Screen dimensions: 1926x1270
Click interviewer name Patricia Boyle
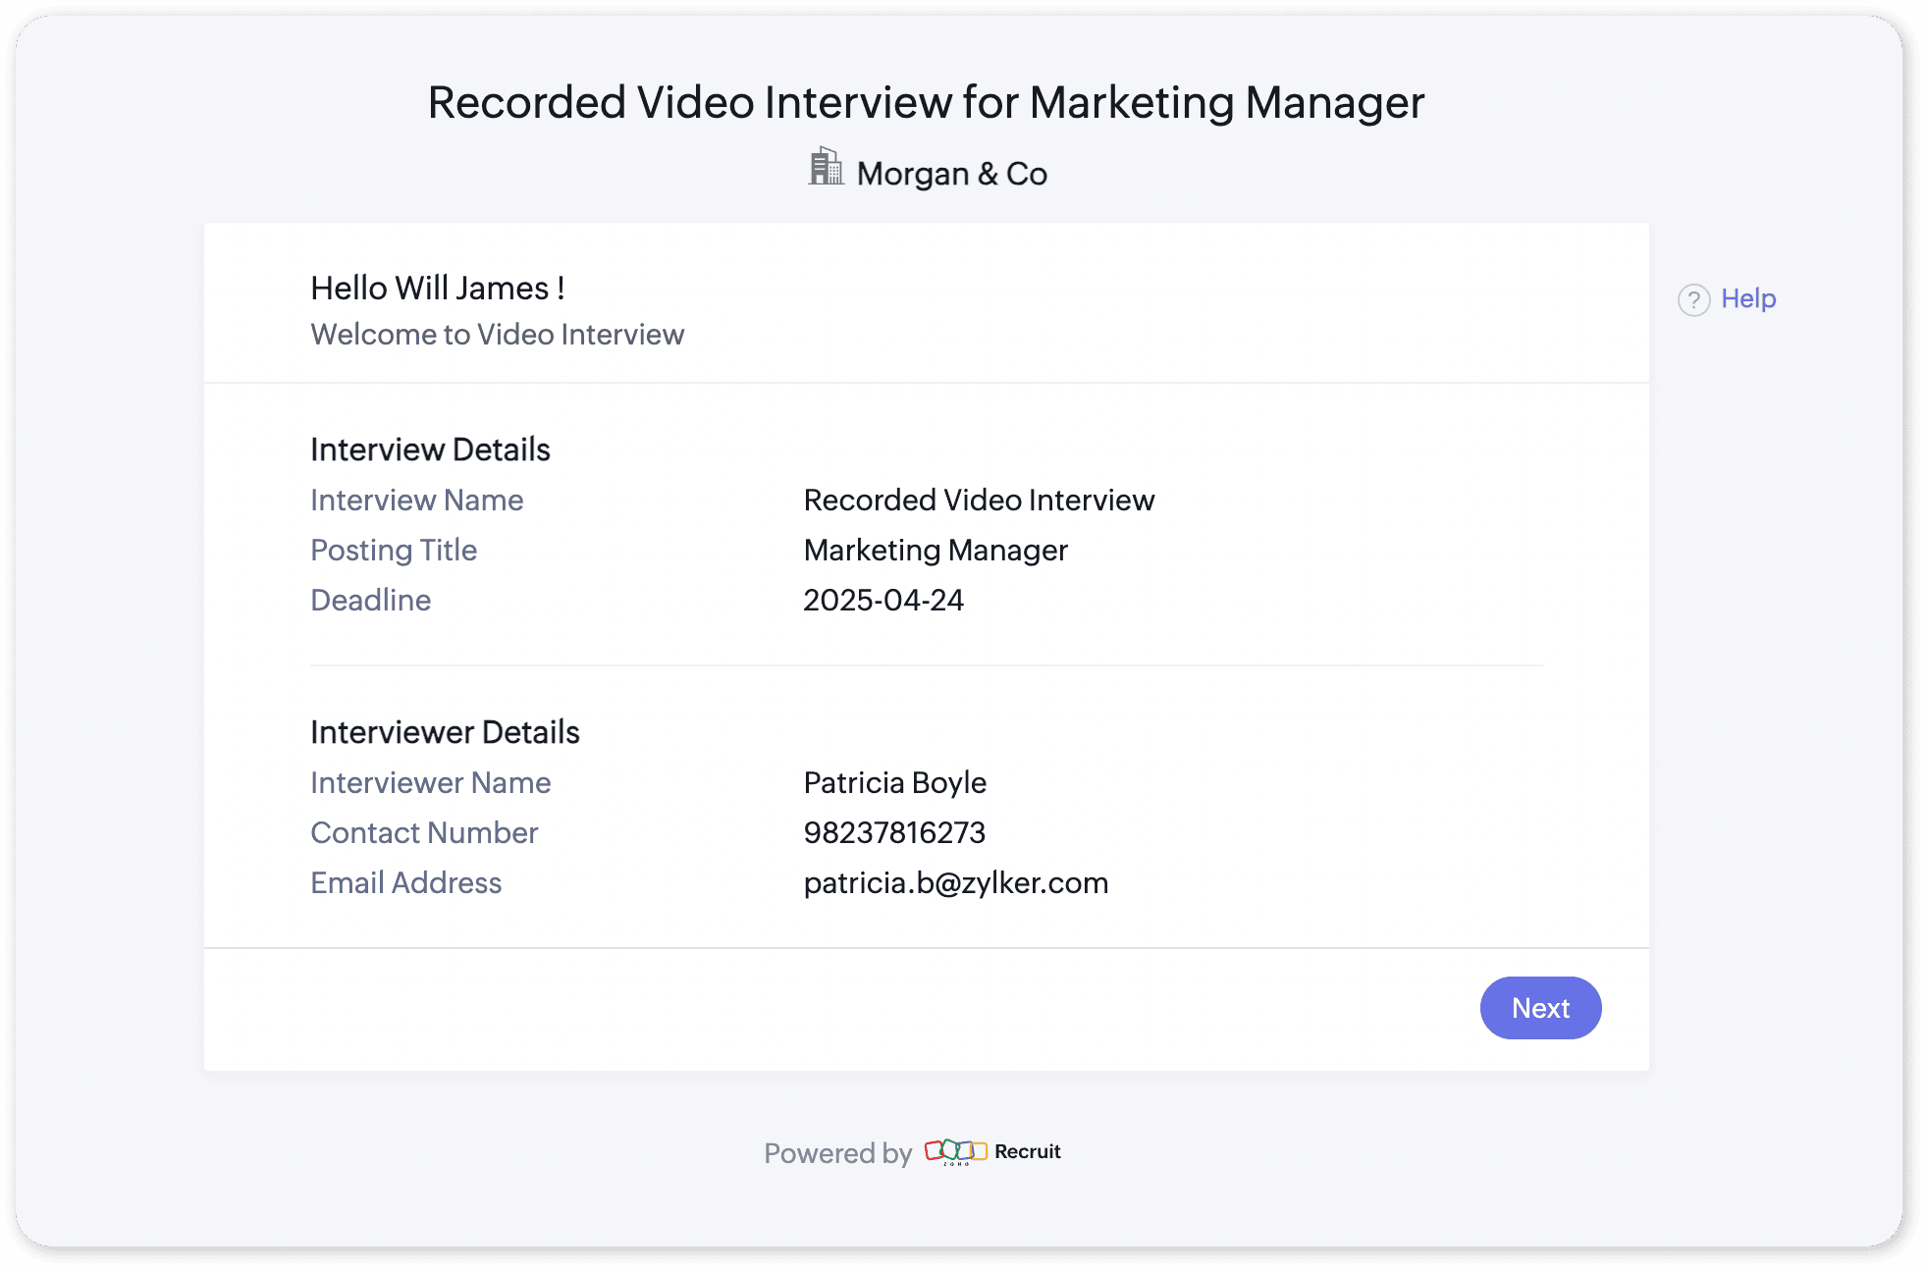pyautogui.click(x=894, y=783)
